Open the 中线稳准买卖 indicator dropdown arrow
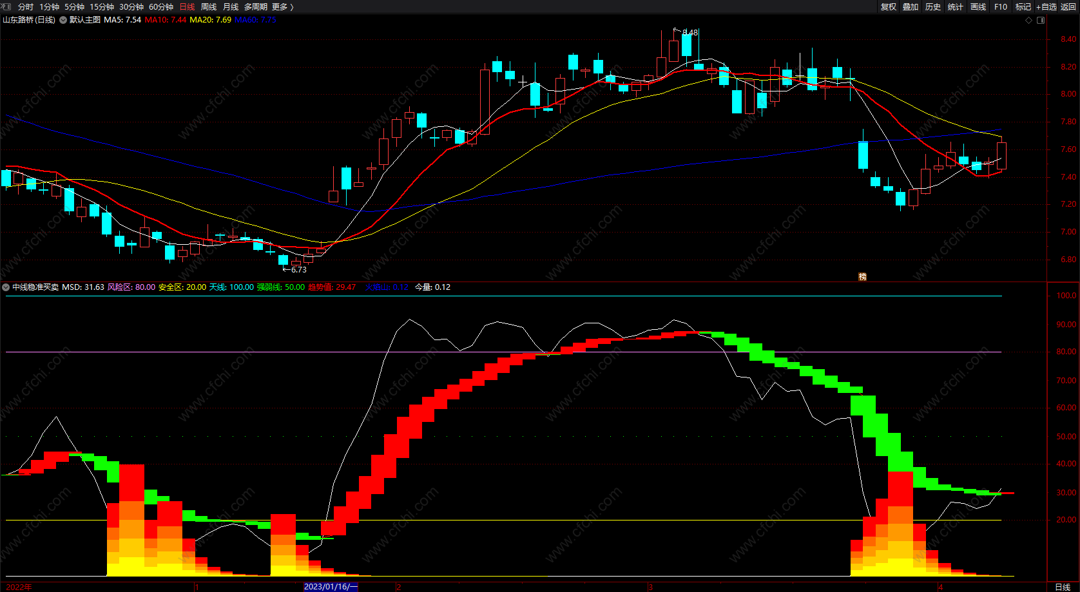Image resolution: width=1080 pixels, height=592 pixels. [x=6, y=287]
